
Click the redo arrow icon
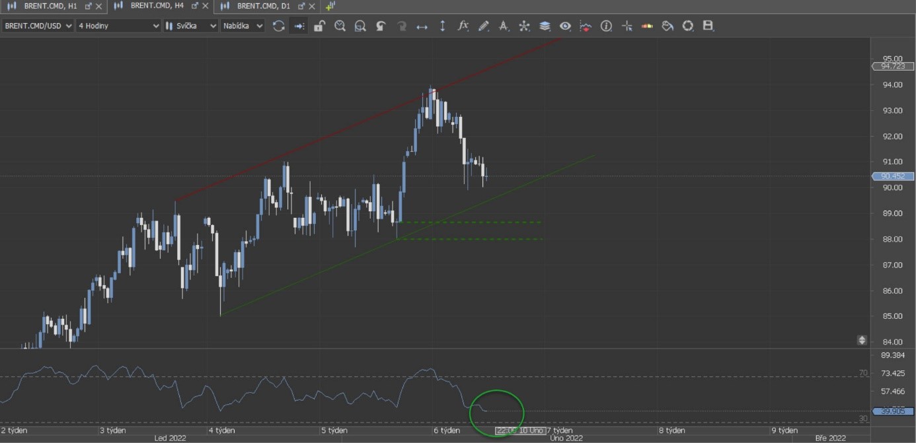tap(401, 26)
